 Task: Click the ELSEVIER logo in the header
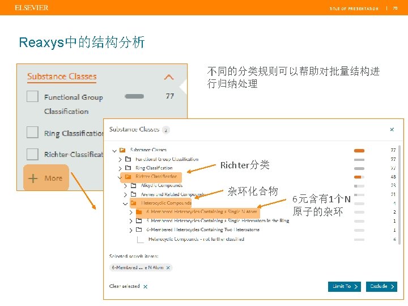pyautogui.click(x=32, y=8)
